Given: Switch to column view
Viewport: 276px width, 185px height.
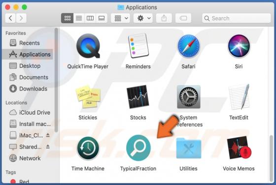Looking at the screenshot, I should (x=90, y=18).
